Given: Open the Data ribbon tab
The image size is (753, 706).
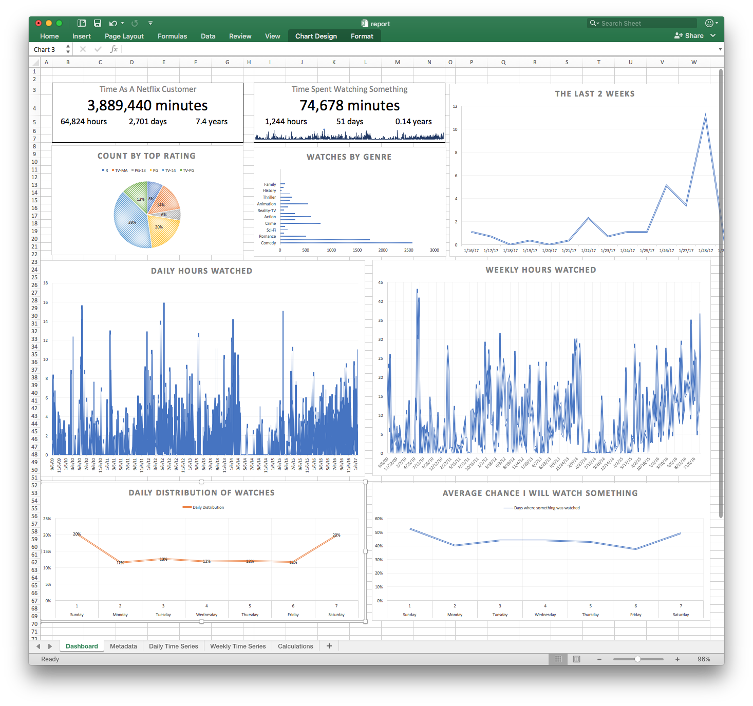Looking at the screenshot, I should click(x=208, y=36).
